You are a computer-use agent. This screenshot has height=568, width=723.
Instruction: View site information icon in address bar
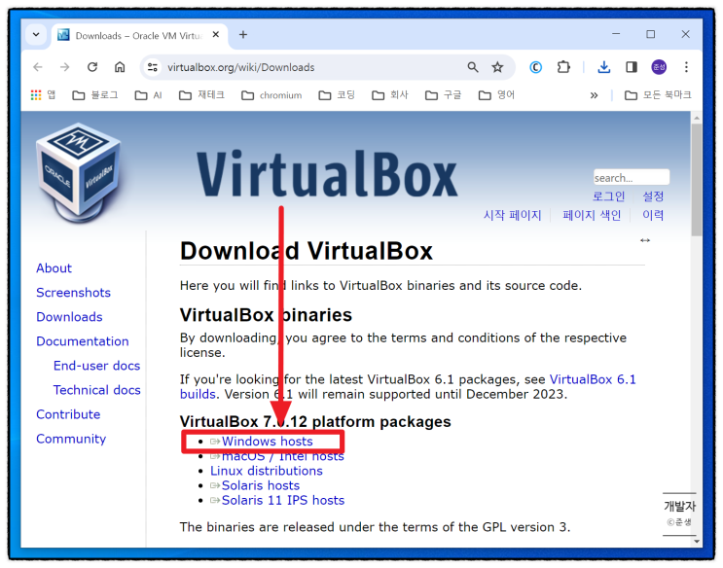tap(152, 67)
